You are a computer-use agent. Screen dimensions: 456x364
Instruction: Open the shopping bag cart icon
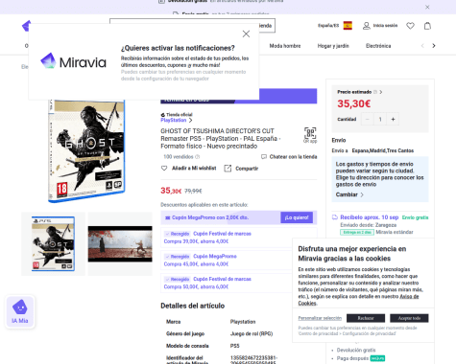coord(427,26)
